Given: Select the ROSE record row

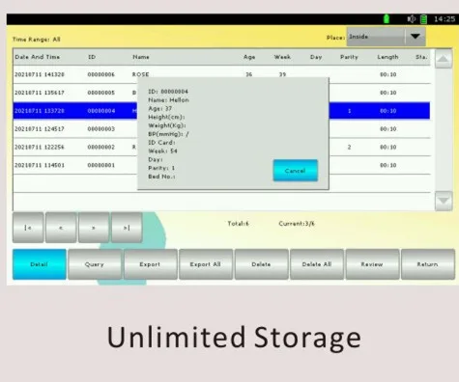Looking at the screenshot, I should (221, 74).
